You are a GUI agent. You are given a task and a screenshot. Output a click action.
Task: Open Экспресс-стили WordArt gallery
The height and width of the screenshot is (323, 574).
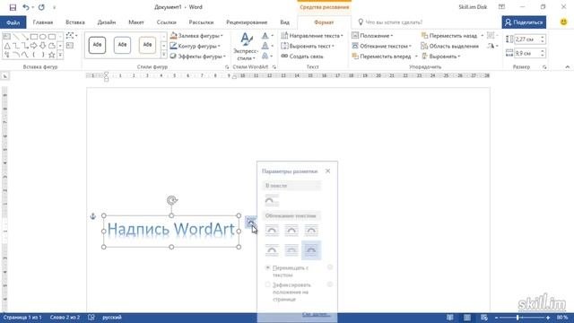click(x=246, y=47)
